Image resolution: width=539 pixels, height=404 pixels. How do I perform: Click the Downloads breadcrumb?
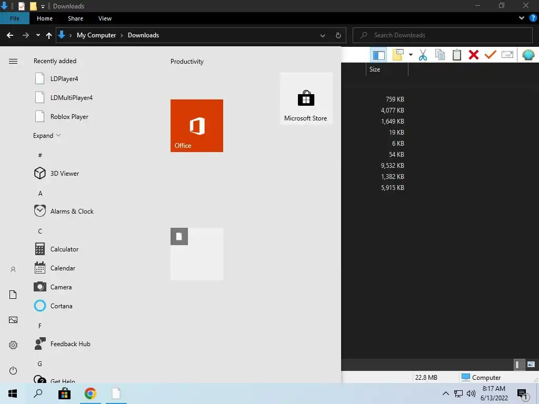click(143, 35)
